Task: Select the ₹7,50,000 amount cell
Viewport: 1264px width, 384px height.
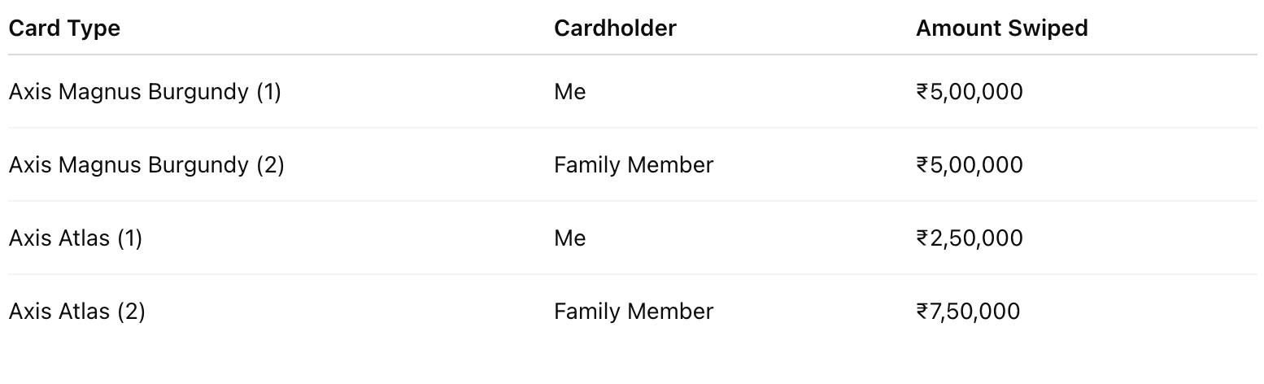Action: tap(968, 312)
